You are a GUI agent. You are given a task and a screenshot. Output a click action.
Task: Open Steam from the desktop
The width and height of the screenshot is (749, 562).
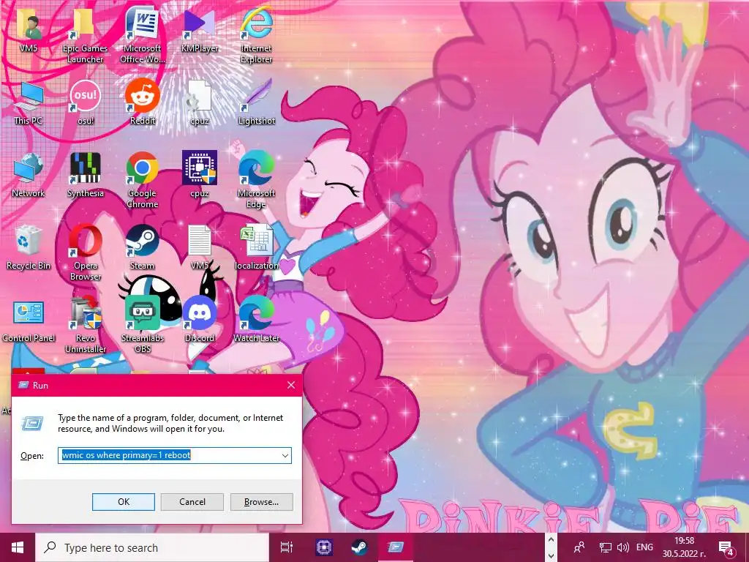click(x=143, y=249)
